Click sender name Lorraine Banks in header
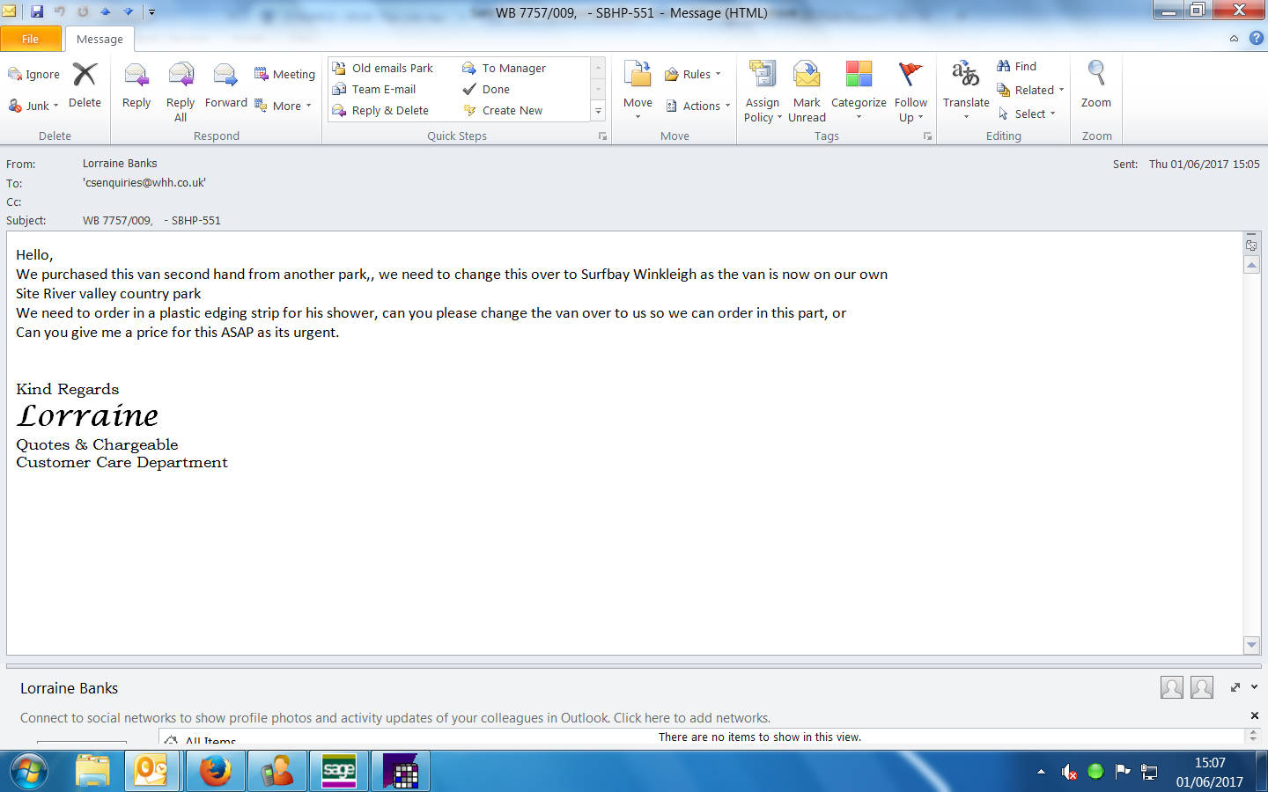This screenshot has height=792, width=1268. (x=120, y=164)
